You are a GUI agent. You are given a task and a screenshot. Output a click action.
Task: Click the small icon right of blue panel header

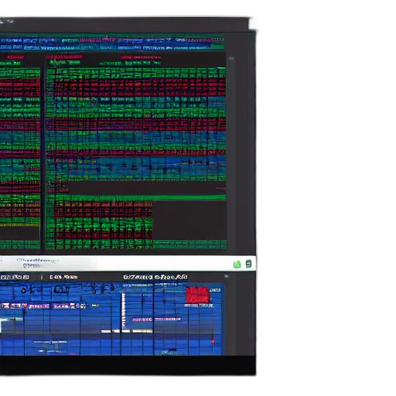coord(227,276)
